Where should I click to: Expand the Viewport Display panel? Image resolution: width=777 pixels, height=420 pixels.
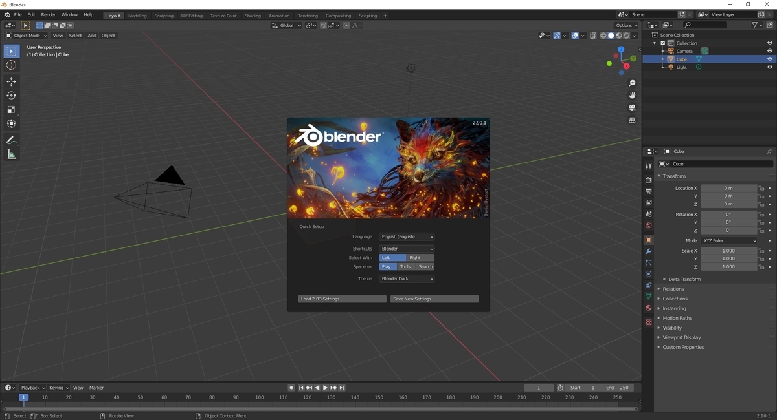tap(681, 337)
